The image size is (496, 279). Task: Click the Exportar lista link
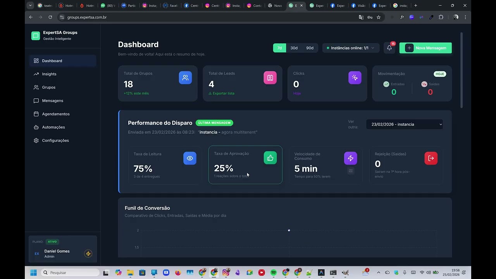click(x=221, y=93)
